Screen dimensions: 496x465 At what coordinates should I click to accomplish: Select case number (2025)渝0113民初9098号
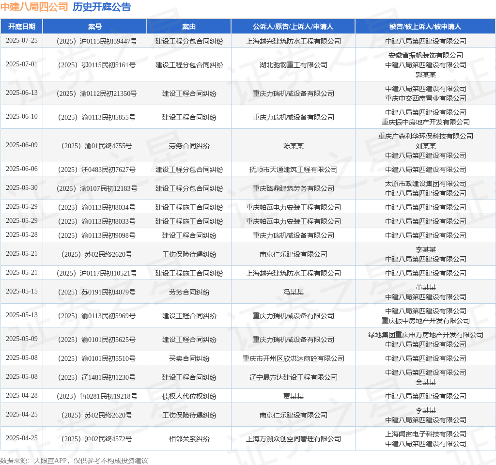(96, 235)
